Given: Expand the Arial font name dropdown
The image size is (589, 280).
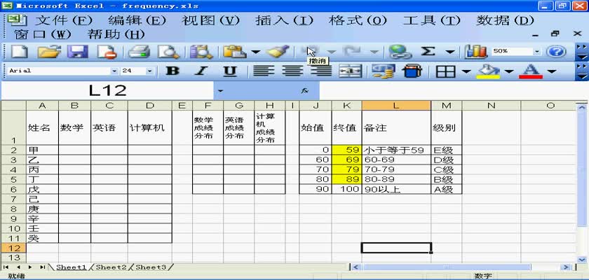Looking at the screenshot, I should pos(114,71).
